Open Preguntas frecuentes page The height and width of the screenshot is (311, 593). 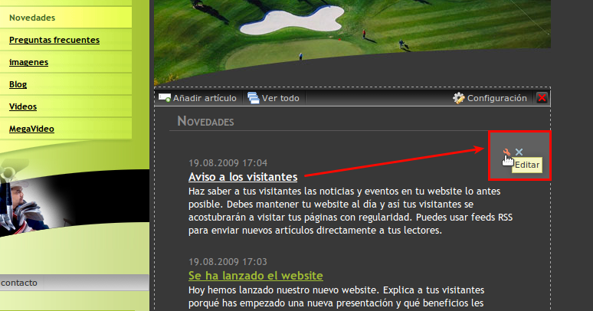click(x=54, y=40)
